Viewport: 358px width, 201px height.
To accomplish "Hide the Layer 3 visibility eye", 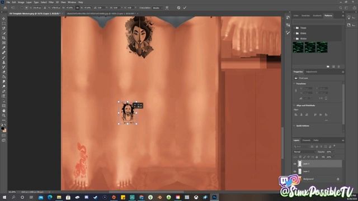I will [295, 164].
